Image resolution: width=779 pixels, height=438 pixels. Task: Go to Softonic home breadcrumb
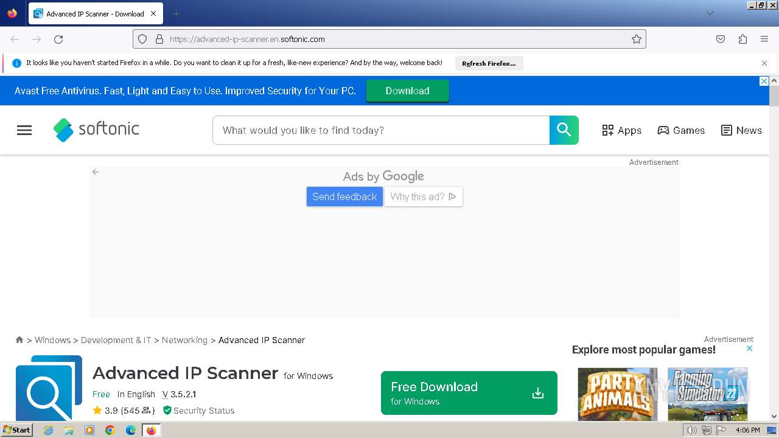(19, 340)
